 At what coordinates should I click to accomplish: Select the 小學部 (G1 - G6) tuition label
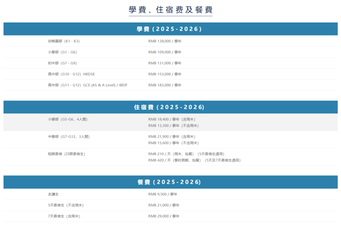click(x=62, y=52)
